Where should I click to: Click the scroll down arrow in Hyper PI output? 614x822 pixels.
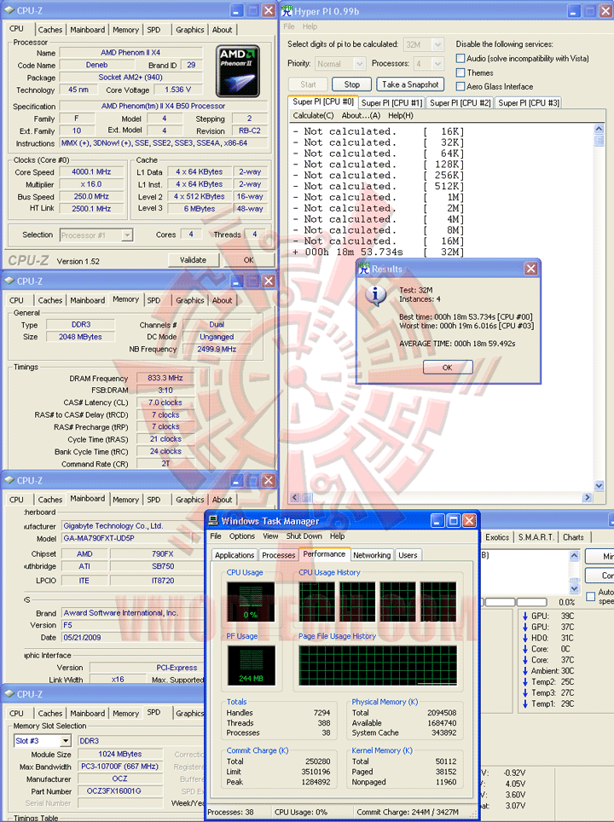coord(600,486)
